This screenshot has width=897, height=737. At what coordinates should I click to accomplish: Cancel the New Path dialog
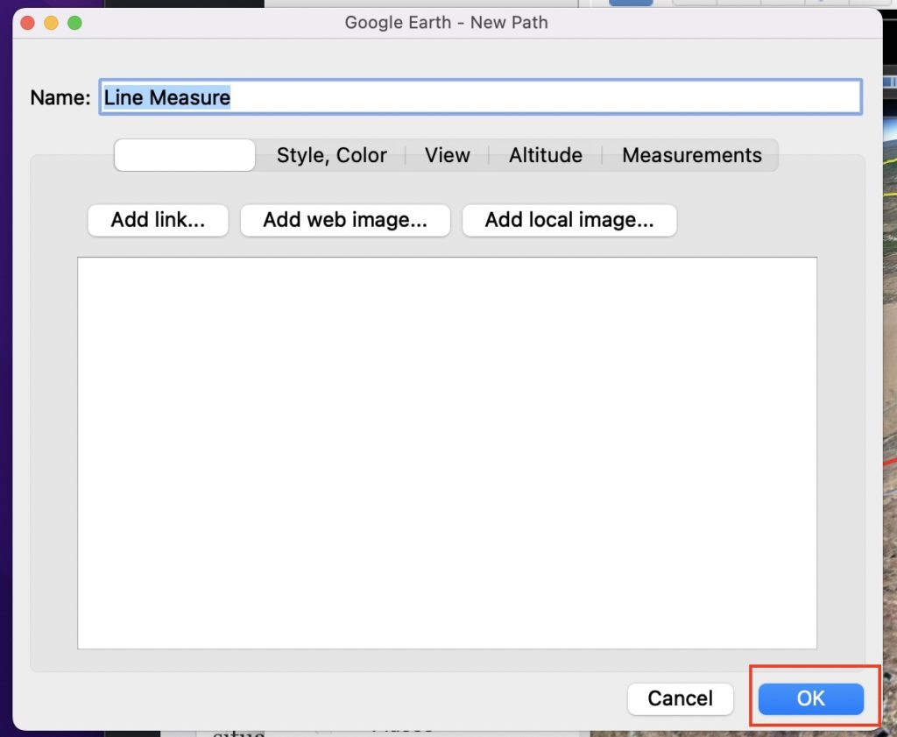(681, 698)
